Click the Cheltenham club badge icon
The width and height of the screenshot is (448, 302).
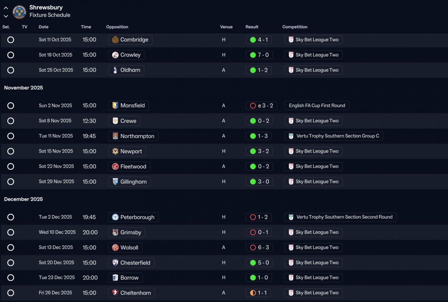[115, 293]
